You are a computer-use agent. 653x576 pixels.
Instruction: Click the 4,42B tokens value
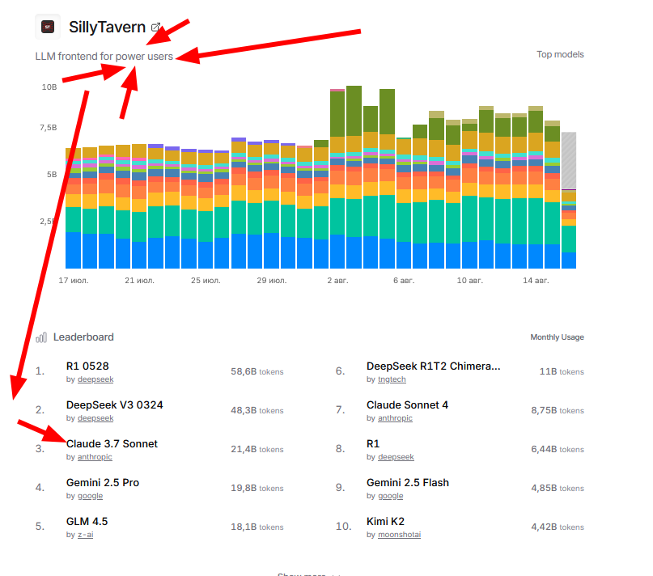[558, 527]
